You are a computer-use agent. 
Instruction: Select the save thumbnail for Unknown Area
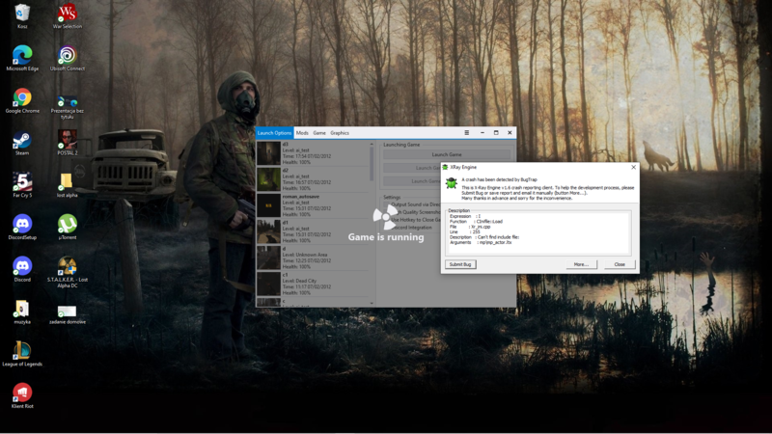(x=268, y=258)
